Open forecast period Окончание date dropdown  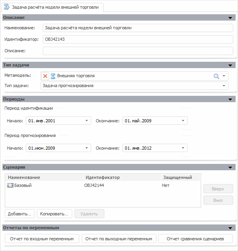click(x=183, y=148)
